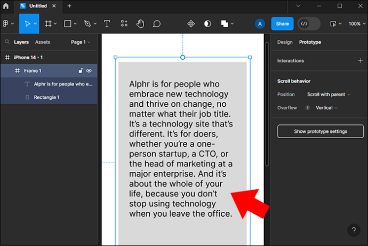Go to the Figma home tab
The height and width of the screenshot is (246, 368).
pos(6,6)
